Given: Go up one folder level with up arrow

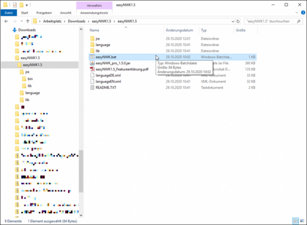Looking at the screenshot, I should pyautogui.click(x=27, y=22).
